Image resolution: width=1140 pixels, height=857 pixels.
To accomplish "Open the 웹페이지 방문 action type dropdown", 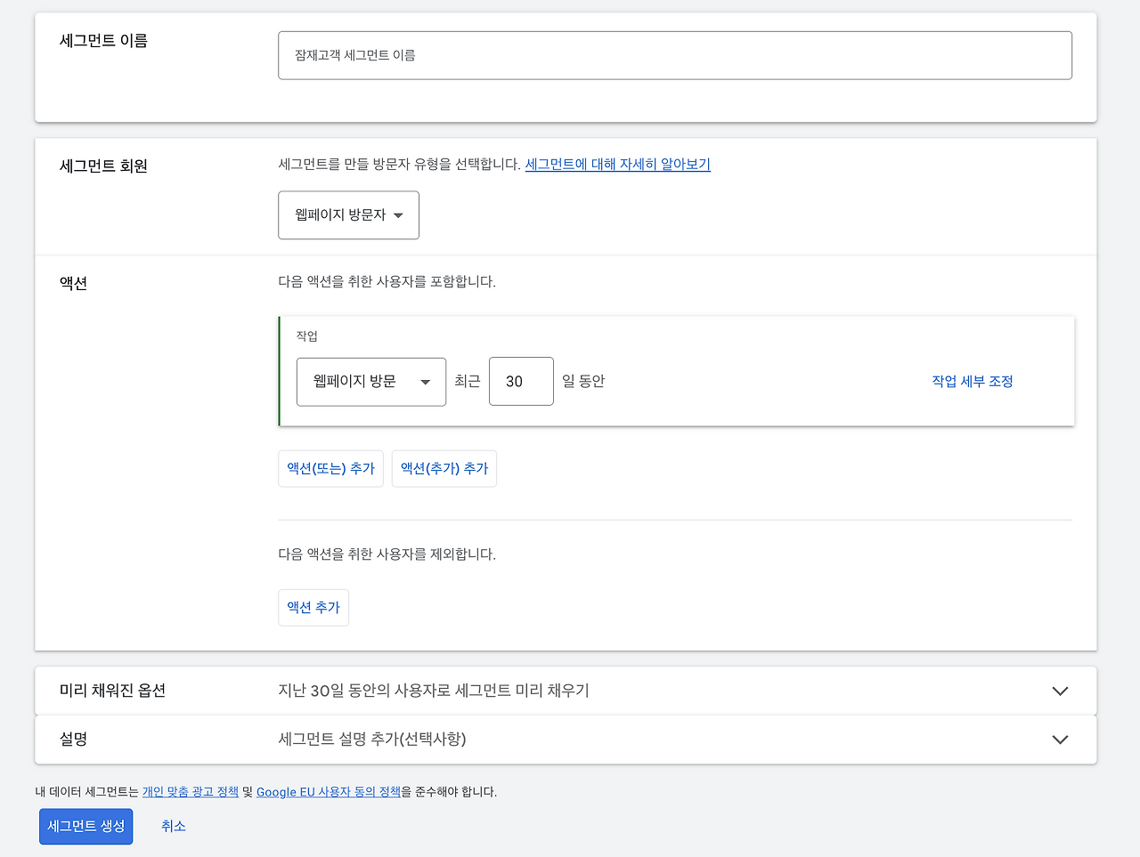I will (x=370, y=381).
